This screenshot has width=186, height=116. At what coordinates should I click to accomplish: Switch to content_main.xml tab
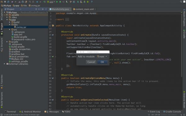(x=84, y=9)
